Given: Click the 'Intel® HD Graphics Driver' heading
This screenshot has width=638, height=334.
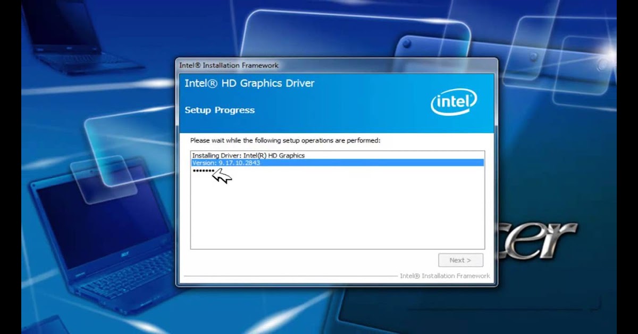Looking at the screenshot, I should (x=249, y=83).
